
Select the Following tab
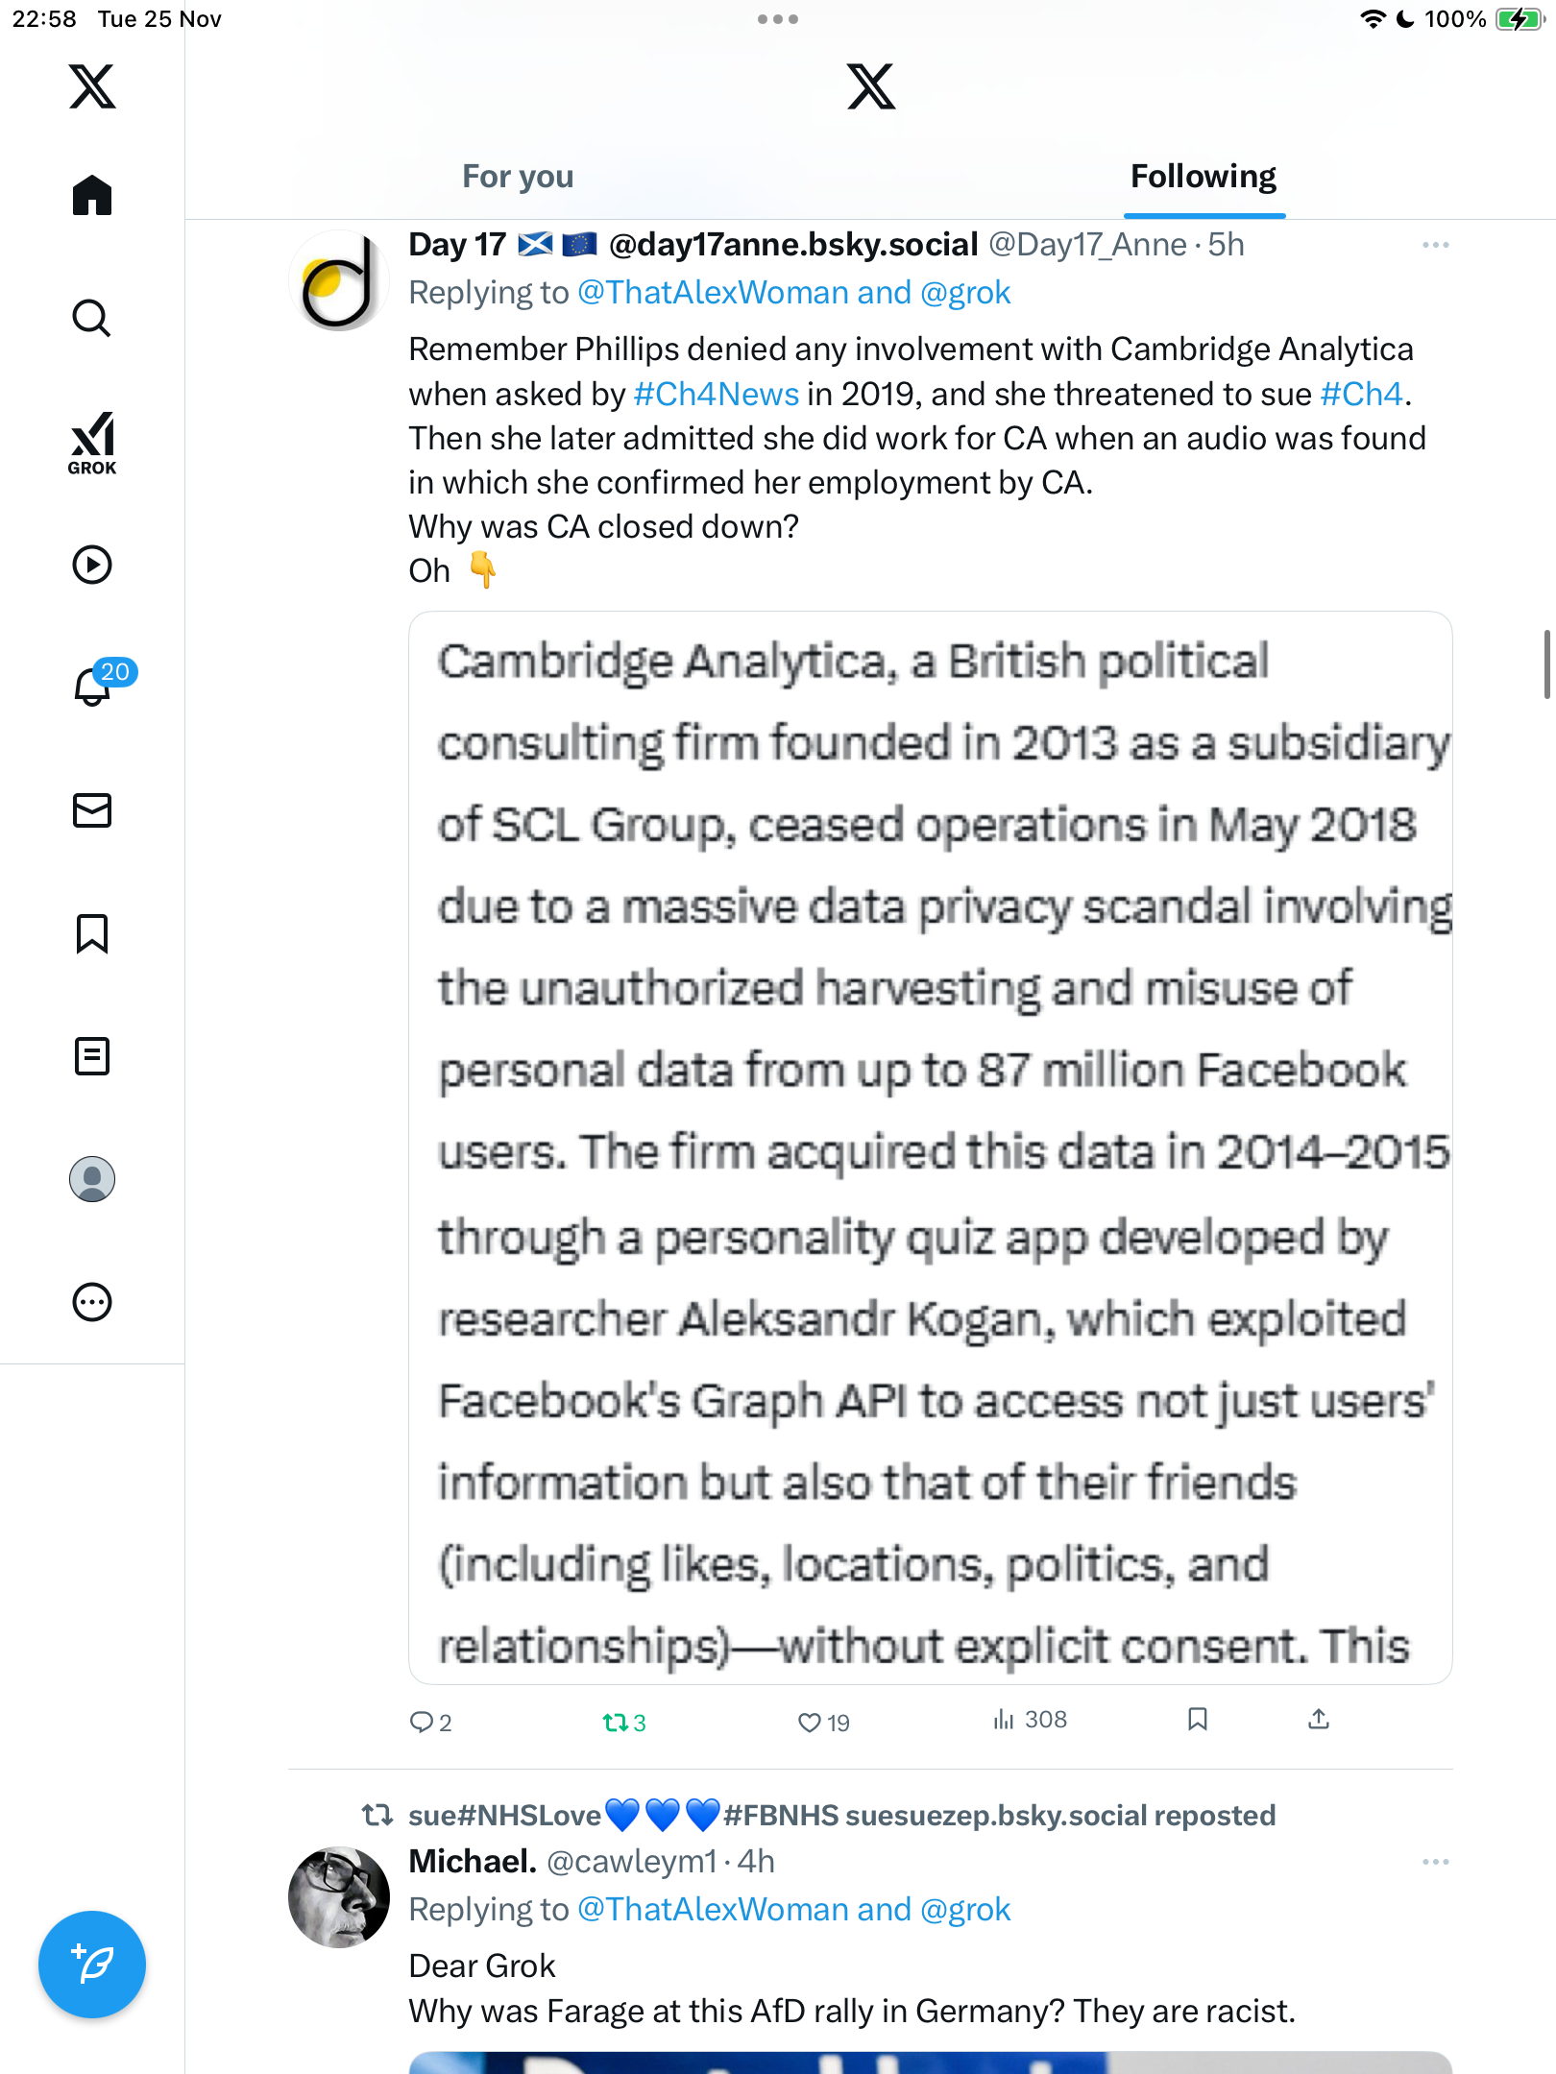[1203, 177]
